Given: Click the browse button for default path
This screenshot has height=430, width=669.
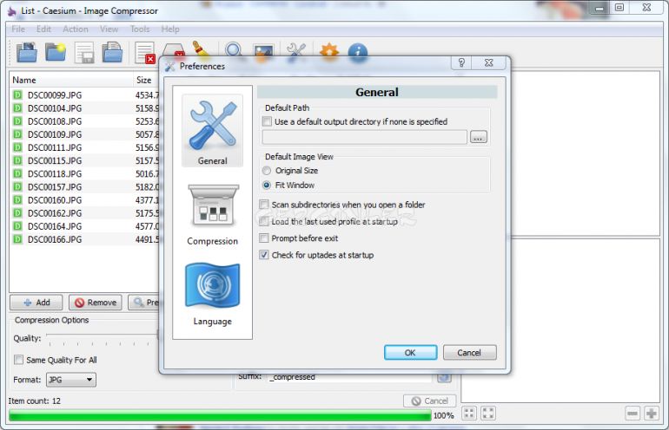Looking at the screenshot, I should point(478,137).
